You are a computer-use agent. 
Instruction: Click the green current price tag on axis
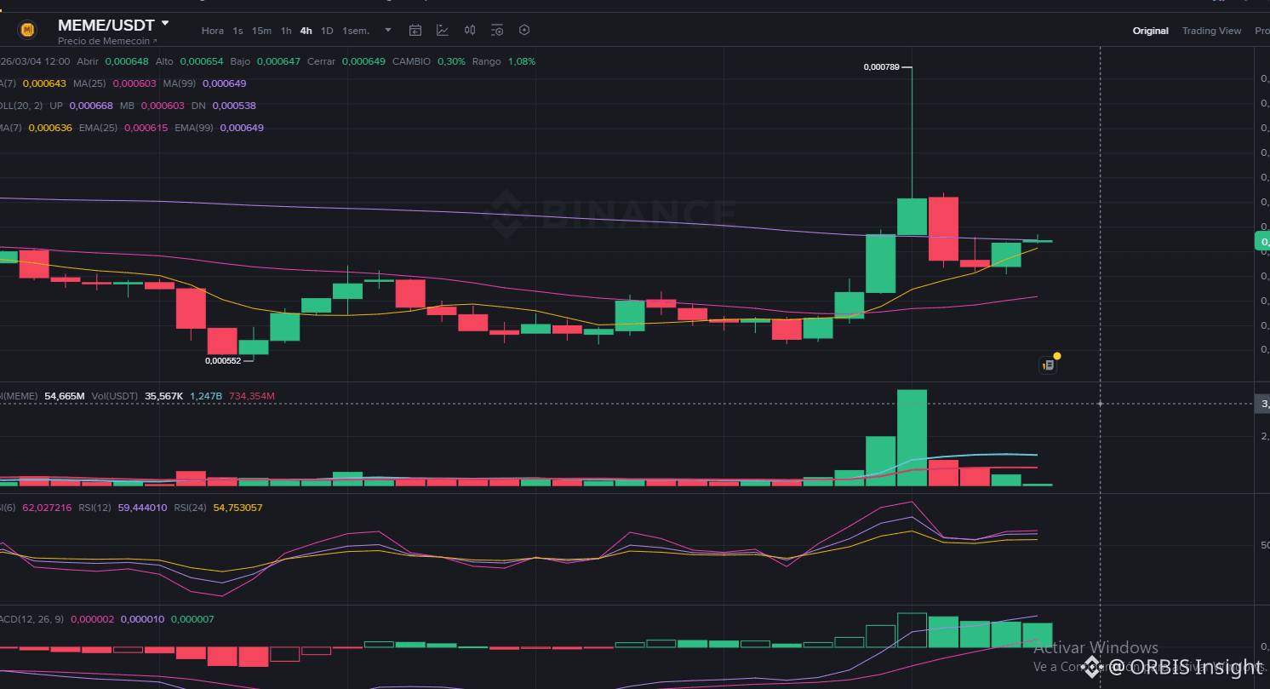pos(1262,242)
